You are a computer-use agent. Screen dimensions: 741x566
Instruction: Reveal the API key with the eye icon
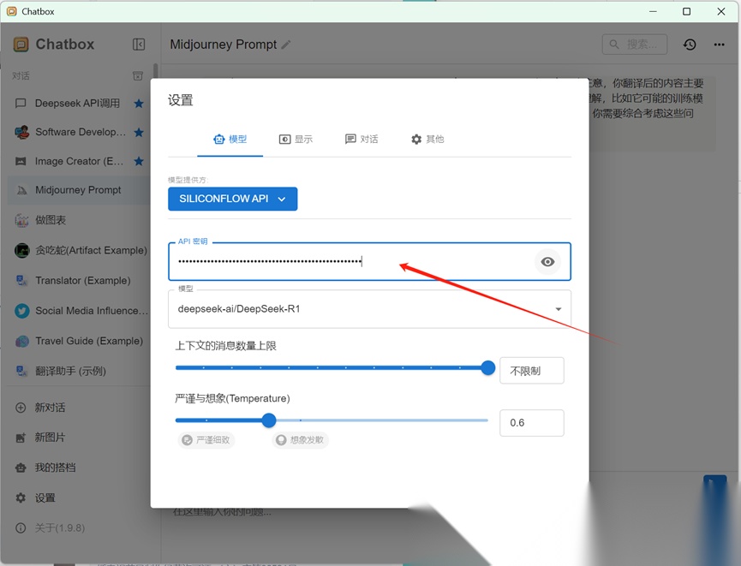pos(547,262)
